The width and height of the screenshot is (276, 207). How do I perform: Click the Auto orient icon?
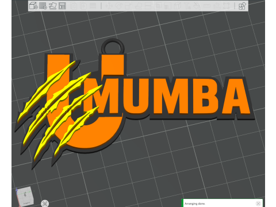point(52,6)
